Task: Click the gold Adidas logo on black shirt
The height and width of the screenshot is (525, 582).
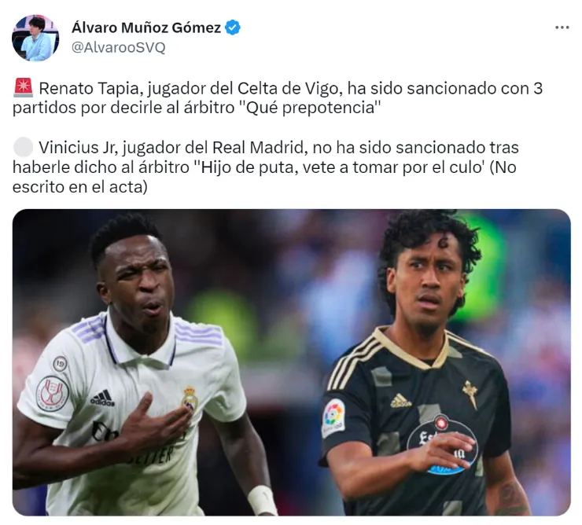Action: (x=400, y=401)
